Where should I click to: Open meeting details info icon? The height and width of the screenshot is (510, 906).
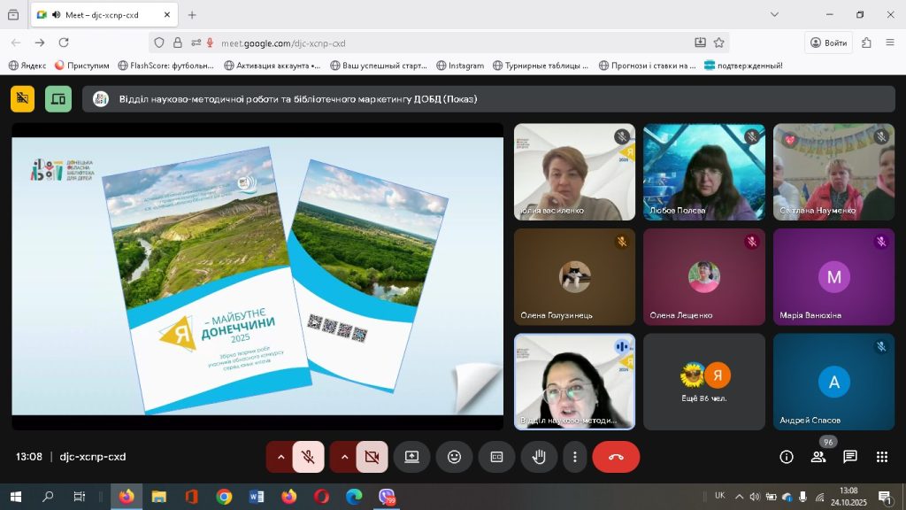coord(786,457)
